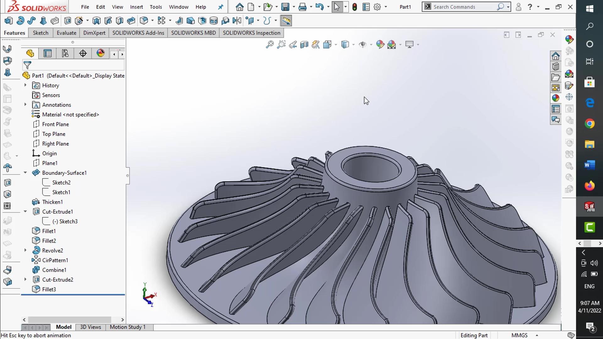Pin the menu bar with the pushpin

221,7
